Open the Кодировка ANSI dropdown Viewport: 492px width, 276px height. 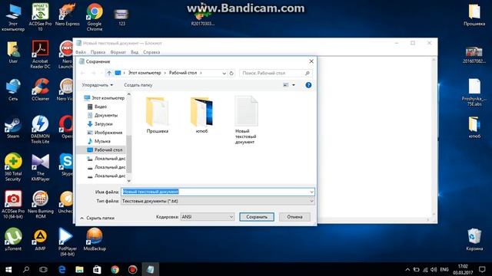coord(208,216)
